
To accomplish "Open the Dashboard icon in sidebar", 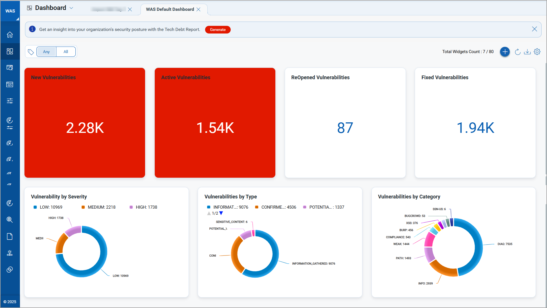I will pos(10,51).
